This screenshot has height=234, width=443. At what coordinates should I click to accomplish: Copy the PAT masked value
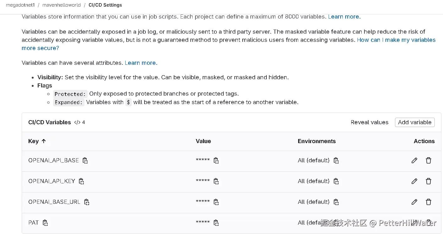216,223
